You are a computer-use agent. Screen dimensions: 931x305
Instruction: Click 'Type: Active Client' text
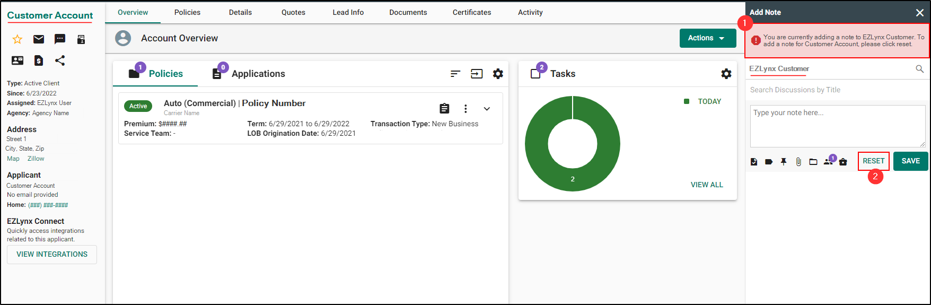[x=33, y=83]
